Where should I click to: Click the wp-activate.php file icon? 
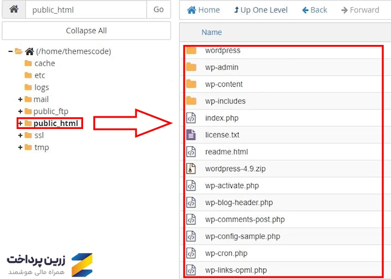pos(191,186)
